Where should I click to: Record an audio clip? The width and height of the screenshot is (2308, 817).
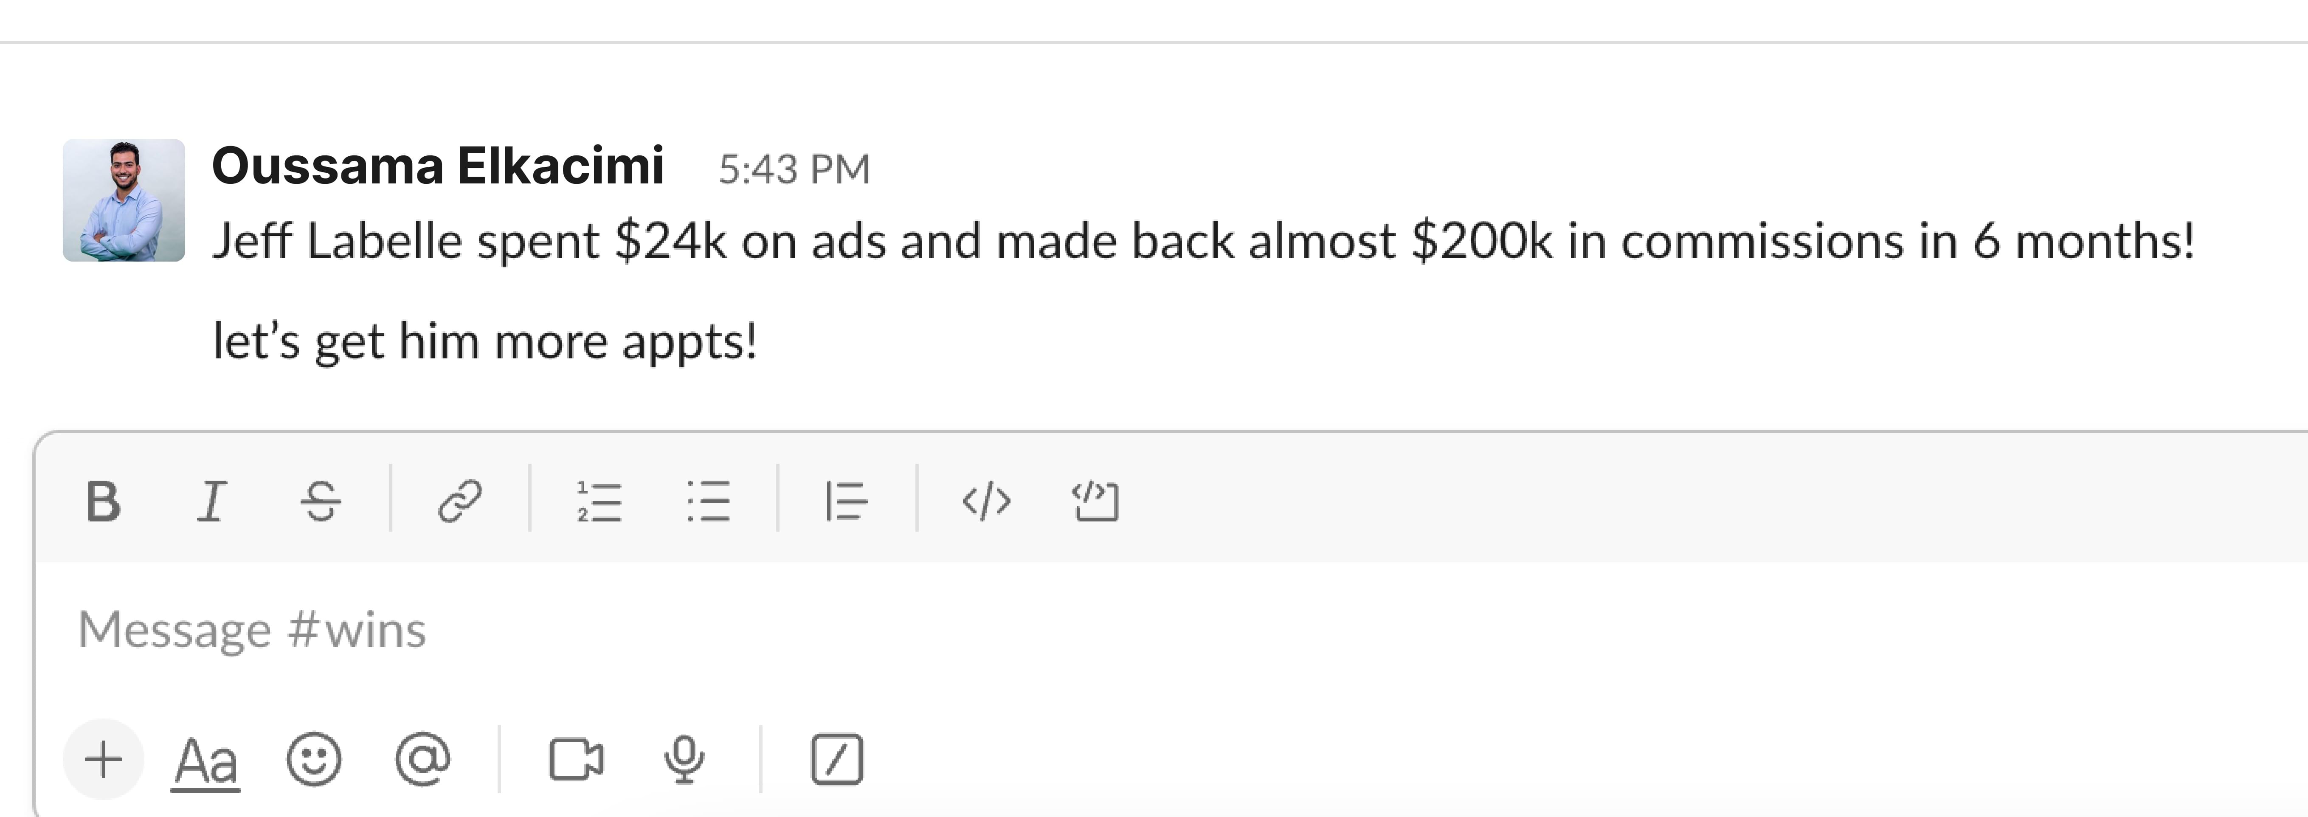(x=684, y=760)
